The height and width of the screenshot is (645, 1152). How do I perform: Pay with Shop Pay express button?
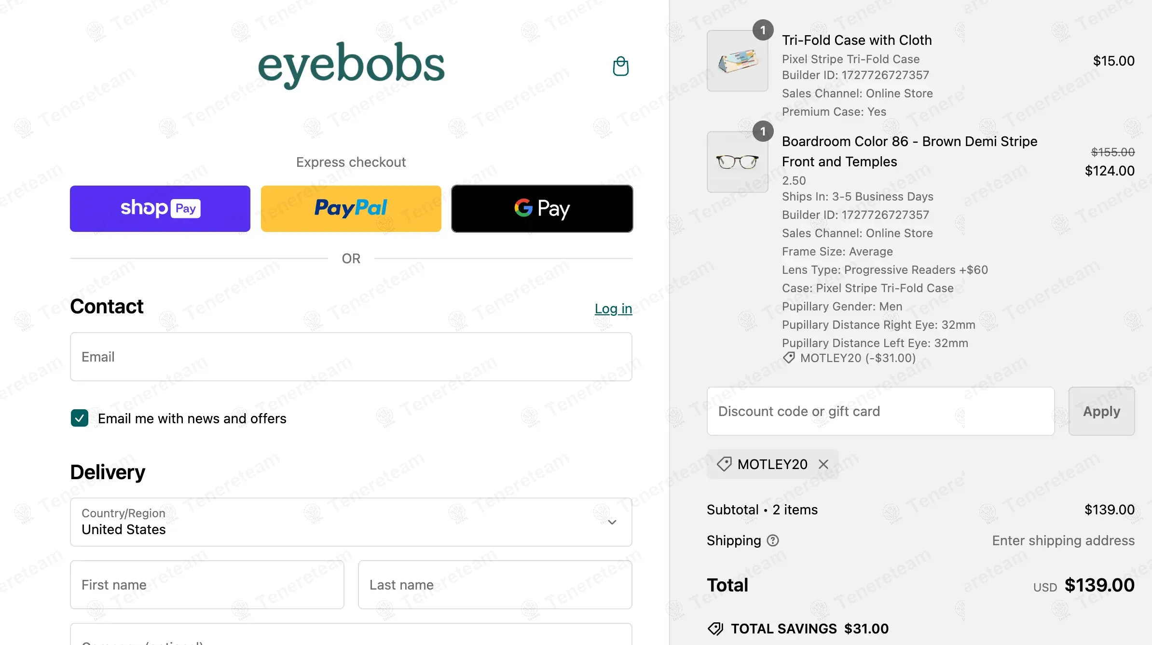click(x=160, y=209)
